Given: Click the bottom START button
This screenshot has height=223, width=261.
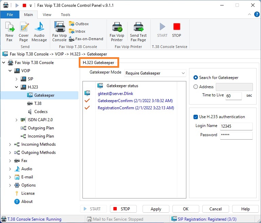Looking at the screenshot, I should [93, 209].
